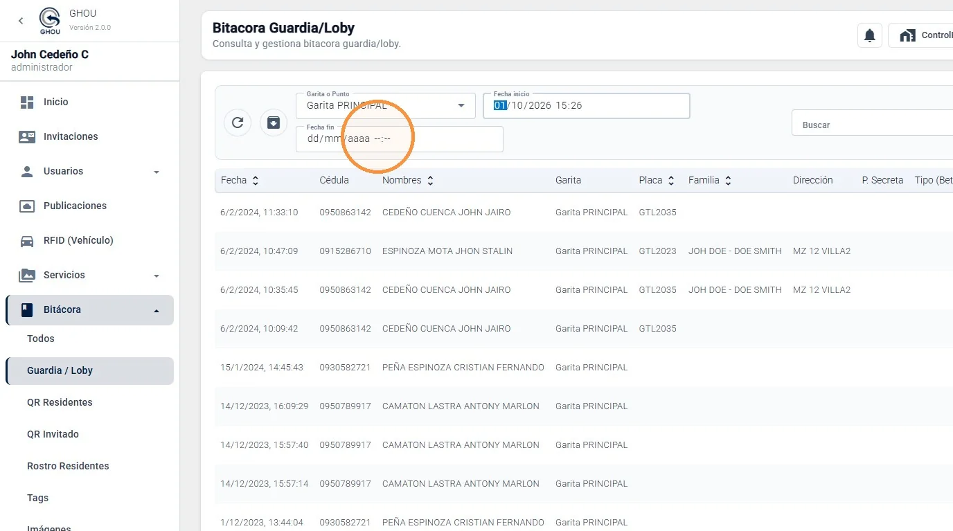Click the John Cedeño C profile name
The image size is (953, 531).
click(50, 55)
